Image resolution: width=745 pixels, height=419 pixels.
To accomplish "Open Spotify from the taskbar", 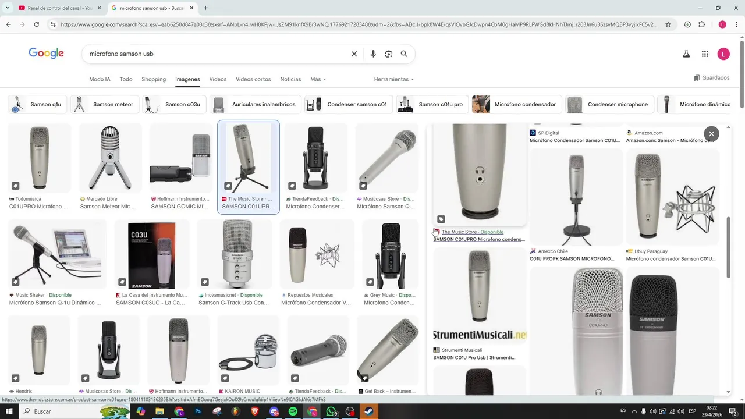I will [x=293, y=411].
